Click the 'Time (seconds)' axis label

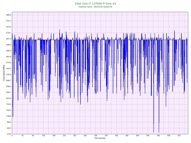pyautogui.click(x=100, y=138)
